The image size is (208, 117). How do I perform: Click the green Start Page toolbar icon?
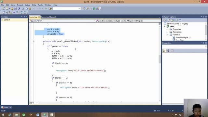click(x=94, y=9)
